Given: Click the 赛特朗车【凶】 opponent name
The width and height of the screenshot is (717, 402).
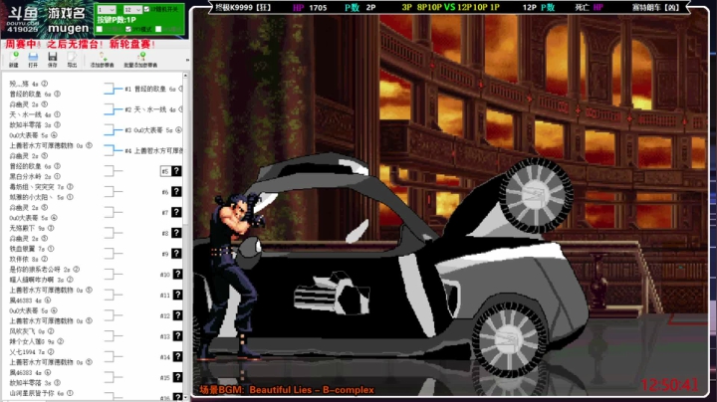Looking at the screenshot, I should (x=655, y=8).
